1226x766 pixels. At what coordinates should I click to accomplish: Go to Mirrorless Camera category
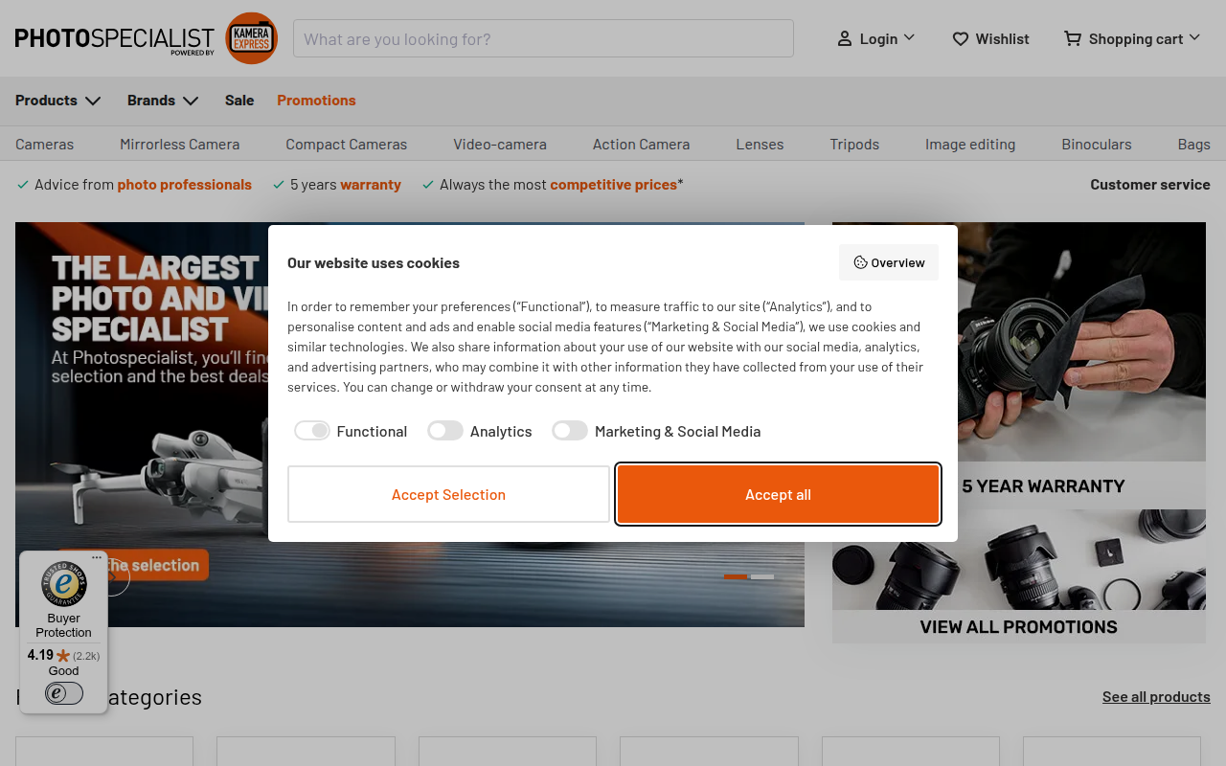tap(180, 145)
